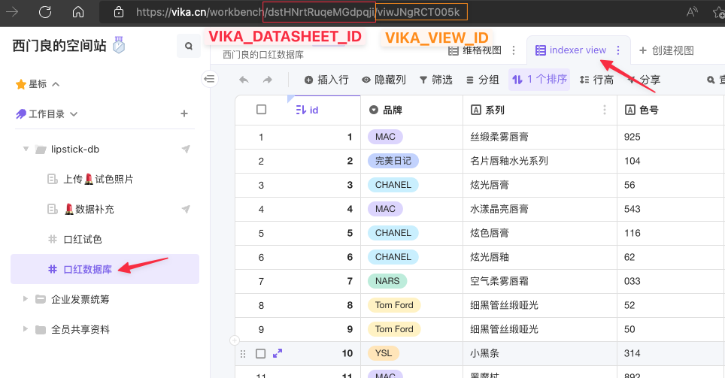Collapse the 星标 starred section

tap(56, 84)
